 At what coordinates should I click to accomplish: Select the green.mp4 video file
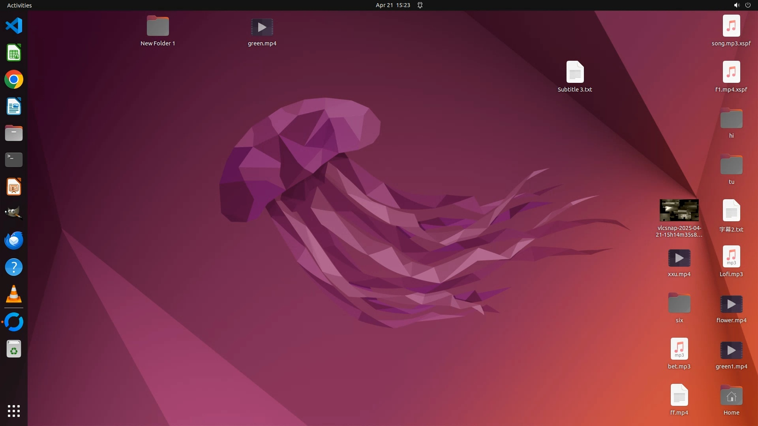[x=262, y=27]
